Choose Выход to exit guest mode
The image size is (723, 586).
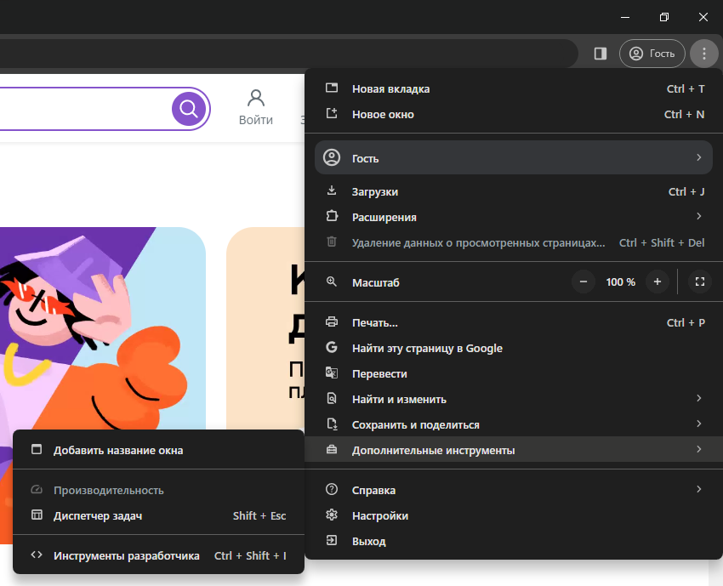[x=514, y=541]
